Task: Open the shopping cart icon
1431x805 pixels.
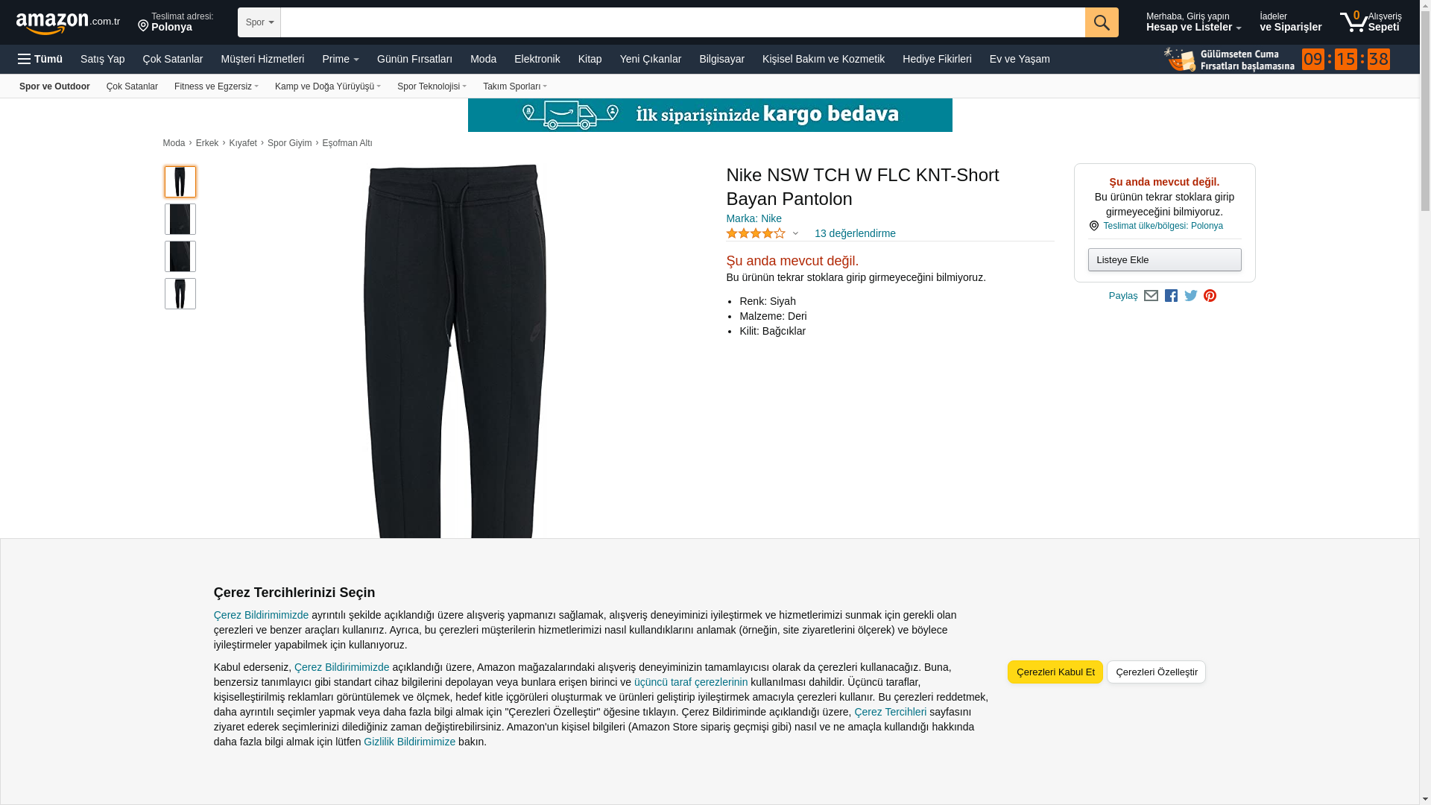Action: [x=1370, y=22]
